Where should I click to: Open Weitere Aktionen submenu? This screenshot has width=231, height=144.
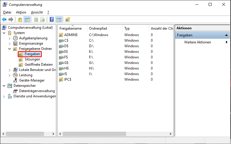click(x=197, y=42)
